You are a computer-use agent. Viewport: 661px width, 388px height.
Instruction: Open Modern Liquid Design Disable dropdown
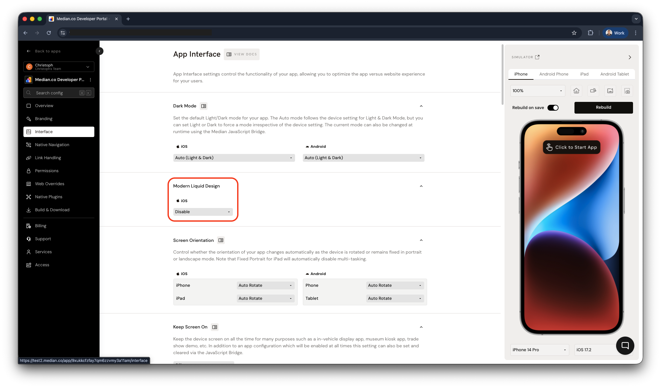(203, 212)
